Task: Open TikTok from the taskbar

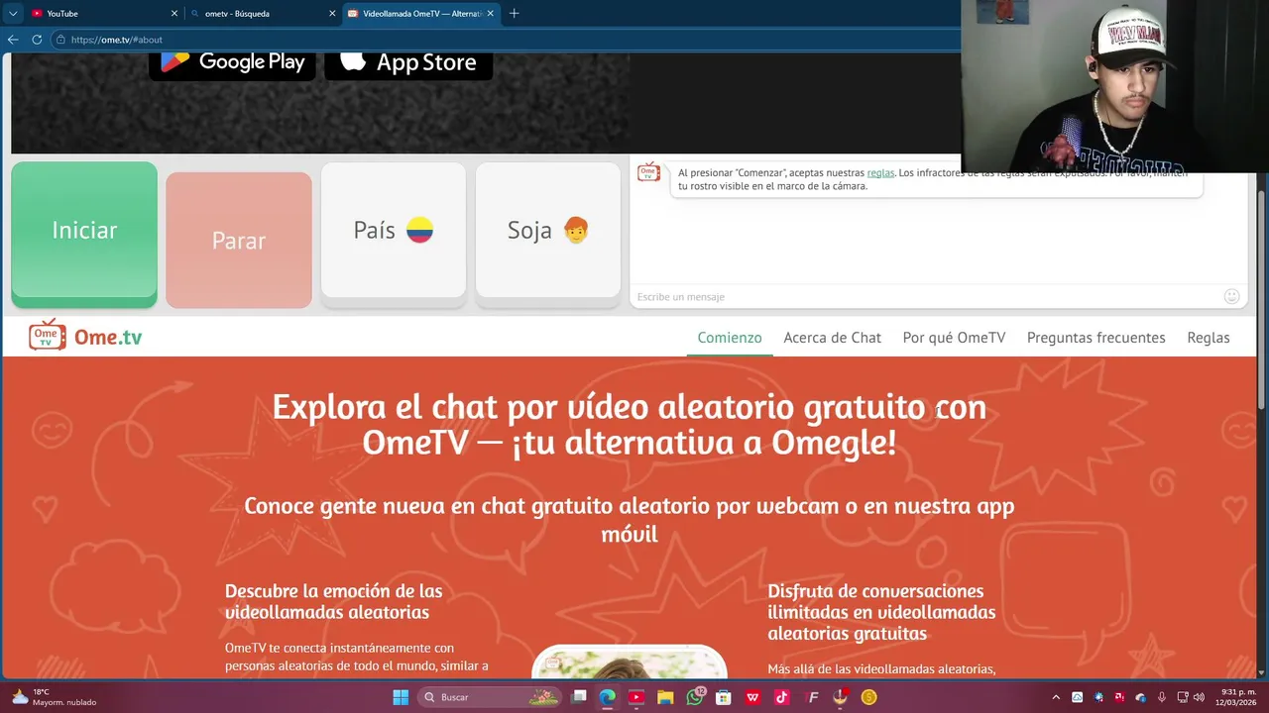Action: (x=782, y=697)
